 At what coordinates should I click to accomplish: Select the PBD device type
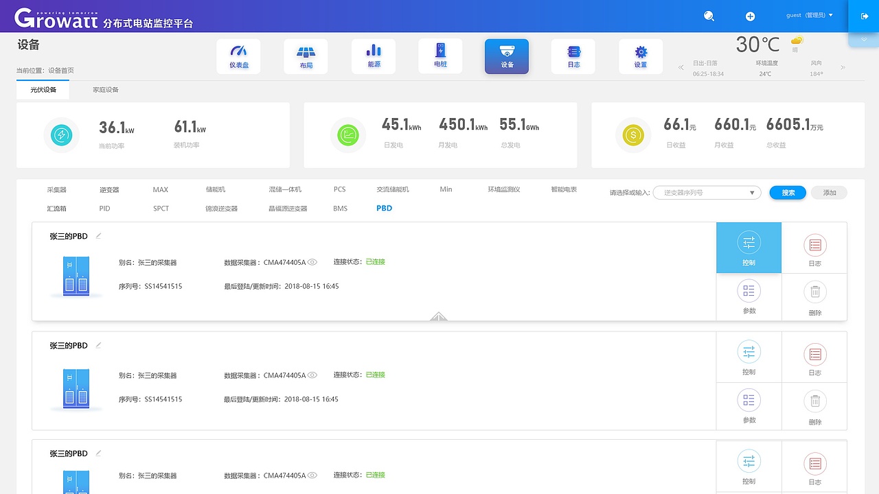coord(384,209)
